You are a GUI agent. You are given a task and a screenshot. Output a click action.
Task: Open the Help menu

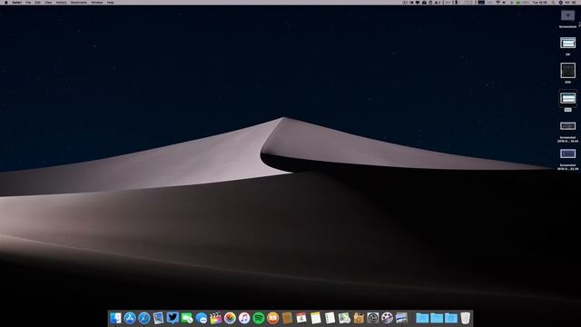pyautogui.click(x=111, y=2)
